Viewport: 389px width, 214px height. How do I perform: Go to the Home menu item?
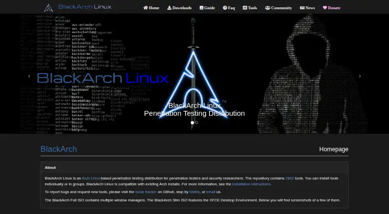(151, 8)
